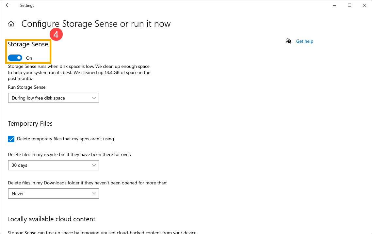Viewport: 372px width, 234px height.
Task: Click the back arrow in title bar
Action: point(8,5)
